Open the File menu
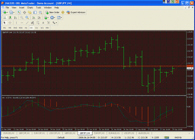 7,8
